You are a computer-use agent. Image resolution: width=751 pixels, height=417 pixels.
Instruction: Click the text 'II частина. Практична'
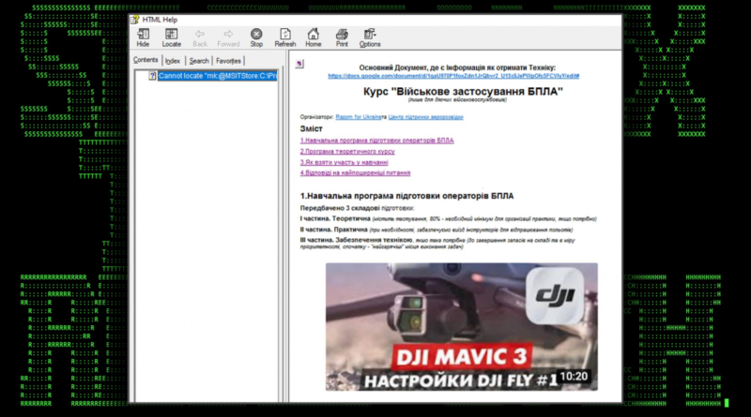coord(334,230)
